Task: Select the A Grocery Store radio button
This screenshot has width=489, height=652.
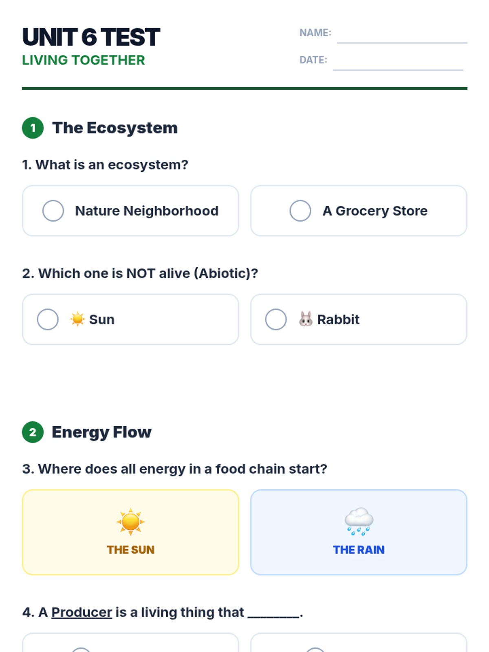Action: (300, 211)
